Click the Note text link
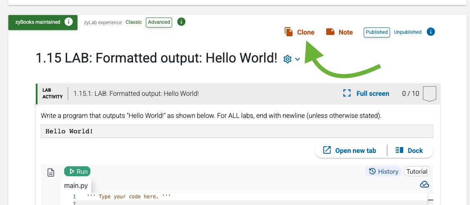The width and height of the screenshot is (470, 205). 345,32
